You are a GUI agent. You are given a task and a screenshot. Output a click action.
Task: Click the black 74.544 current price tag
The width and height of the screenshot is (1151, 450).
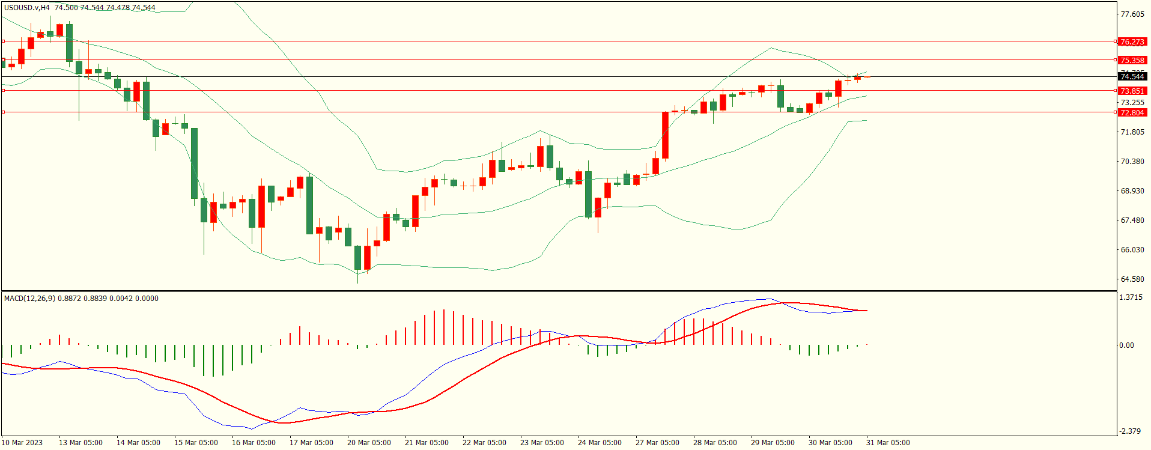click(x=1132, y=77)
